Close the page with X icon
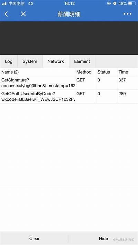The height and width of the screenshot is (245, 138). (x=23, y=14)
